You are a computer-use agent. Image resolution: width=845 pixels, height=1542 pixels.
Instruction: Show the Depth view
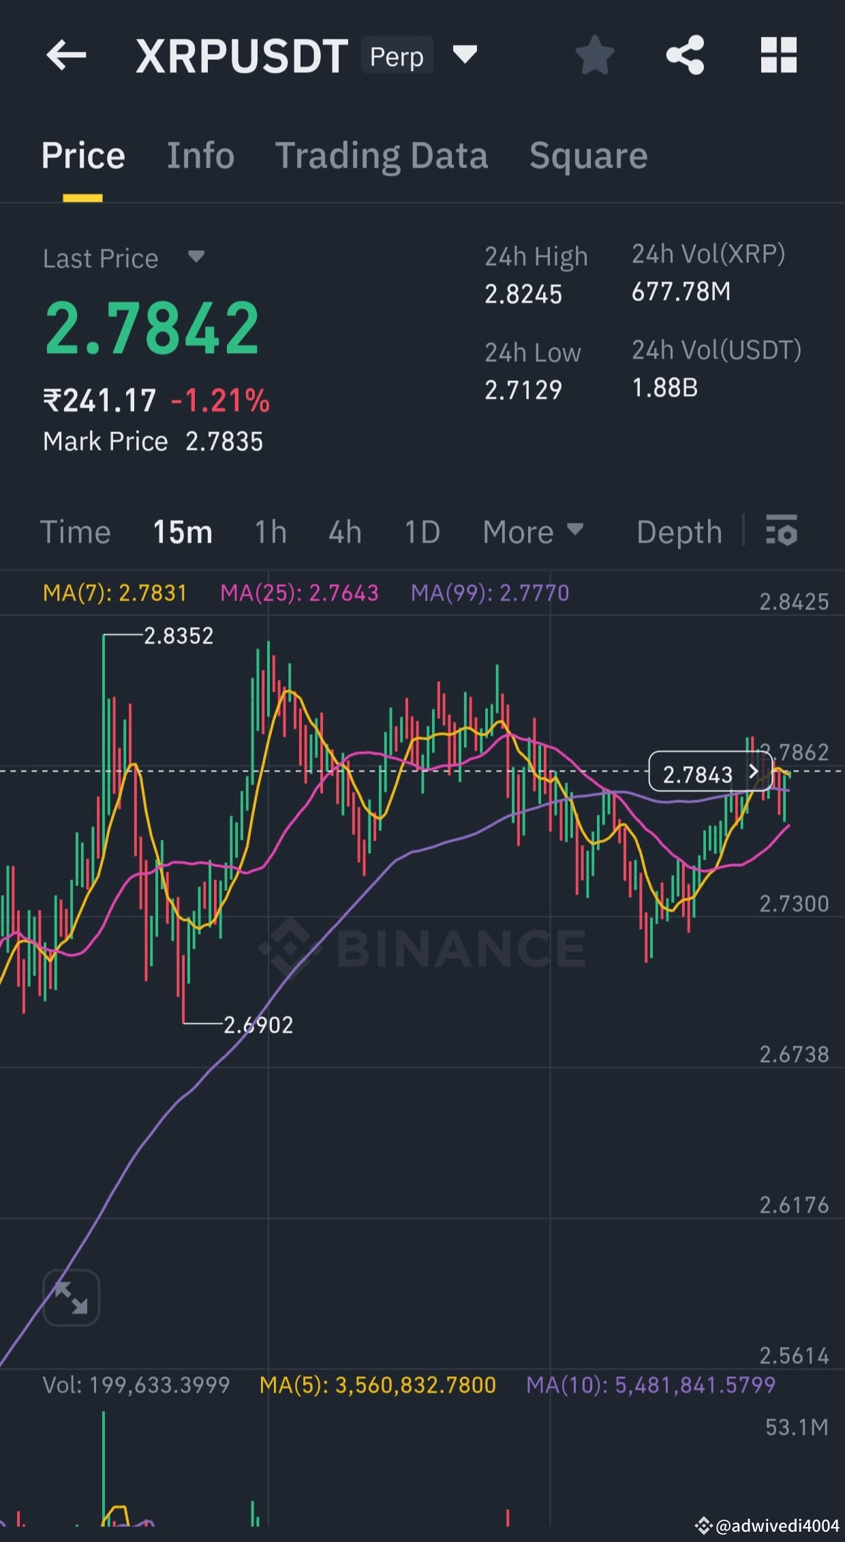pos(679,532)
